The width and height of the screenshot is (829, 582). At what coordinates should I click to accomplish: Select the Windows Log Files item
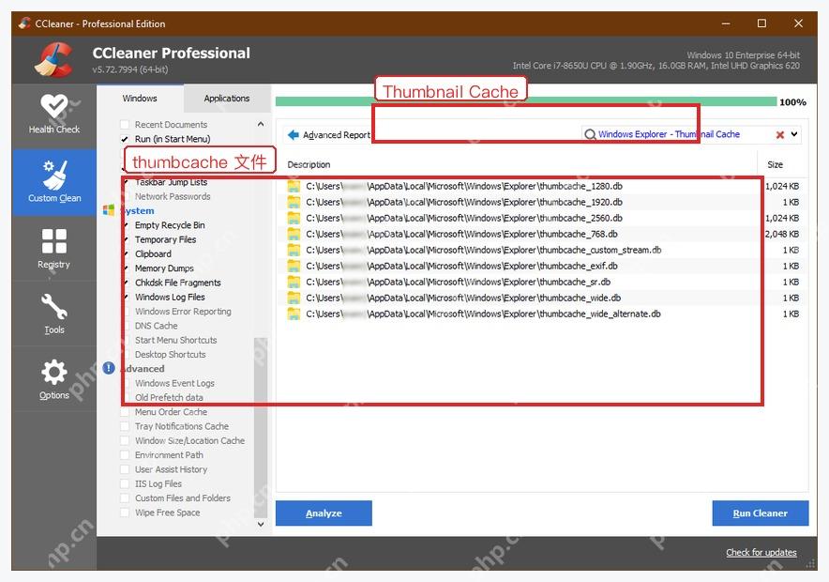point(170,297)
